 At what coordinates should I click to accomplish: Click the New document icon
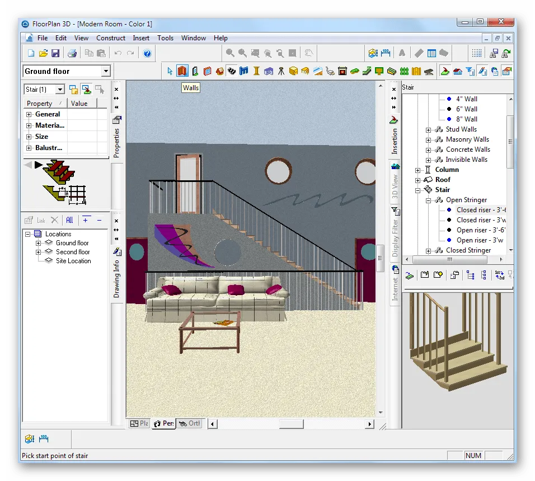31,53
